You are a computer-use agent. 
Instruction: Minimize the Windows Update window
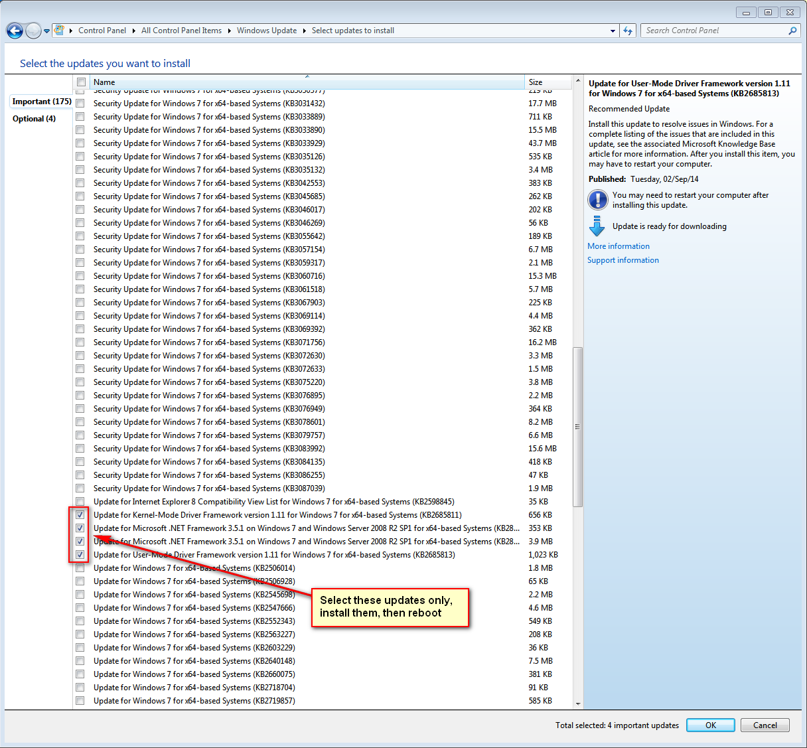coord(747,12)
